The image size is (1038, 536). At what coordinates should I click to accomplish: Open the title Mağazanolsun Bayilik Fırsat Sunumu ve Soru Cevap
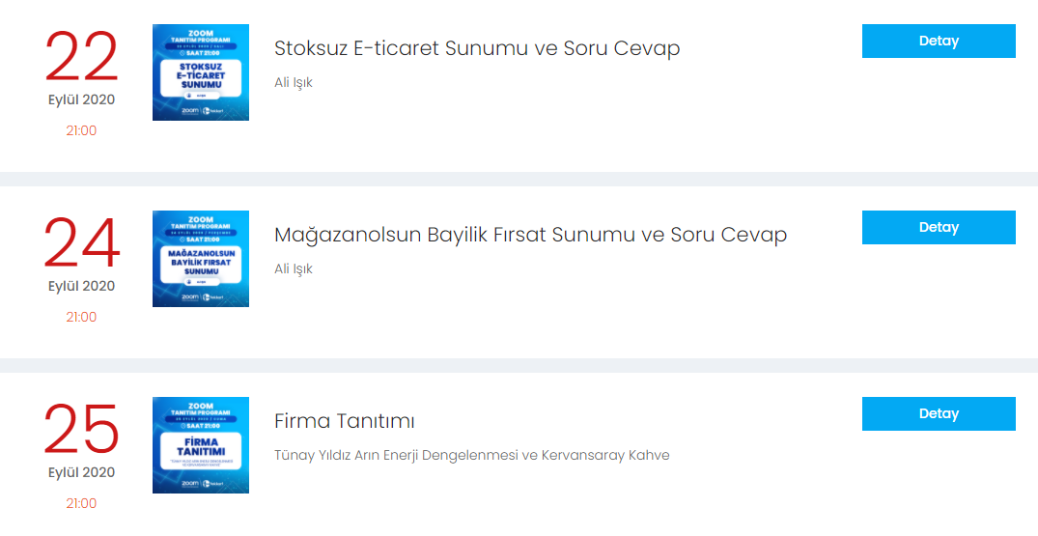[x=530, y=235]
